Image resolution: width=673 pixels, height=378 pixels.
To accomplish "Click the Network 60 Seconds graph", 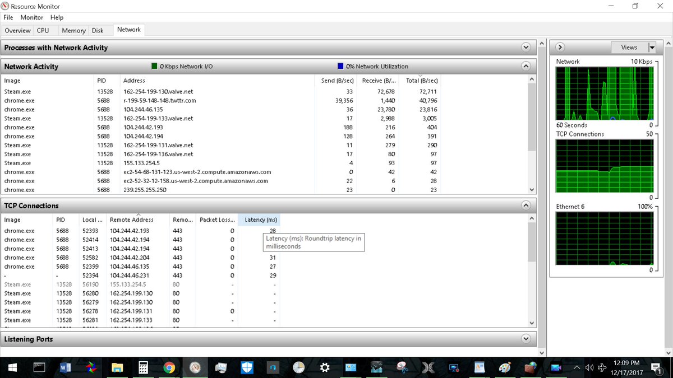I will click(x=605, y=93).
